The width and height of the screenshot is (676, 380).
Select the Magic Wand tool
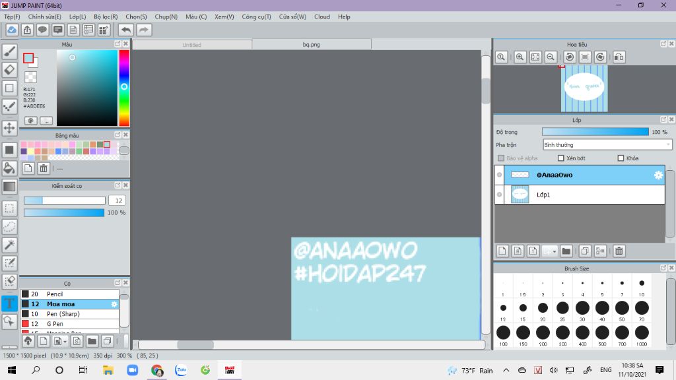[9, 245]
